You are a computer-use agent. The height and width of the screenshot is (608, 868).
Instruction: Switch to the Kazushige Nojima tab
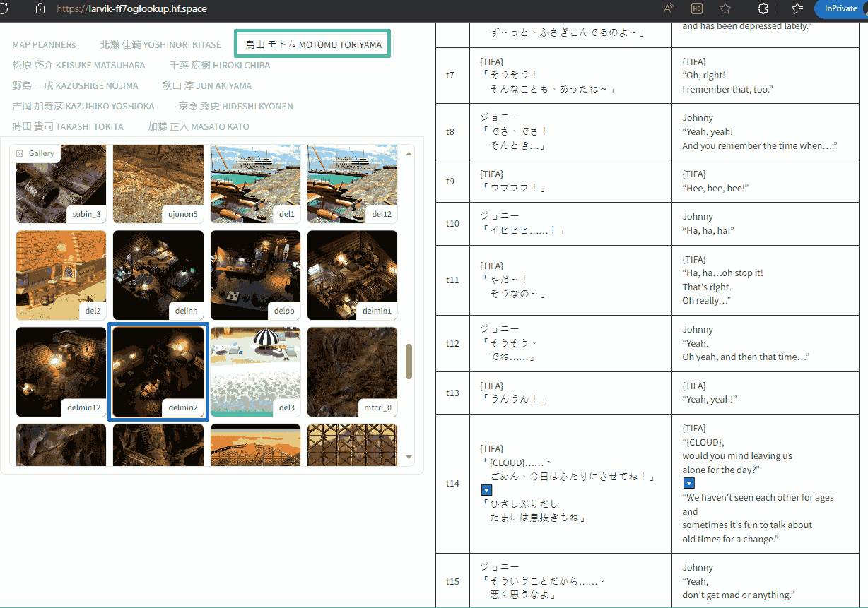click(x=75, y=85)
